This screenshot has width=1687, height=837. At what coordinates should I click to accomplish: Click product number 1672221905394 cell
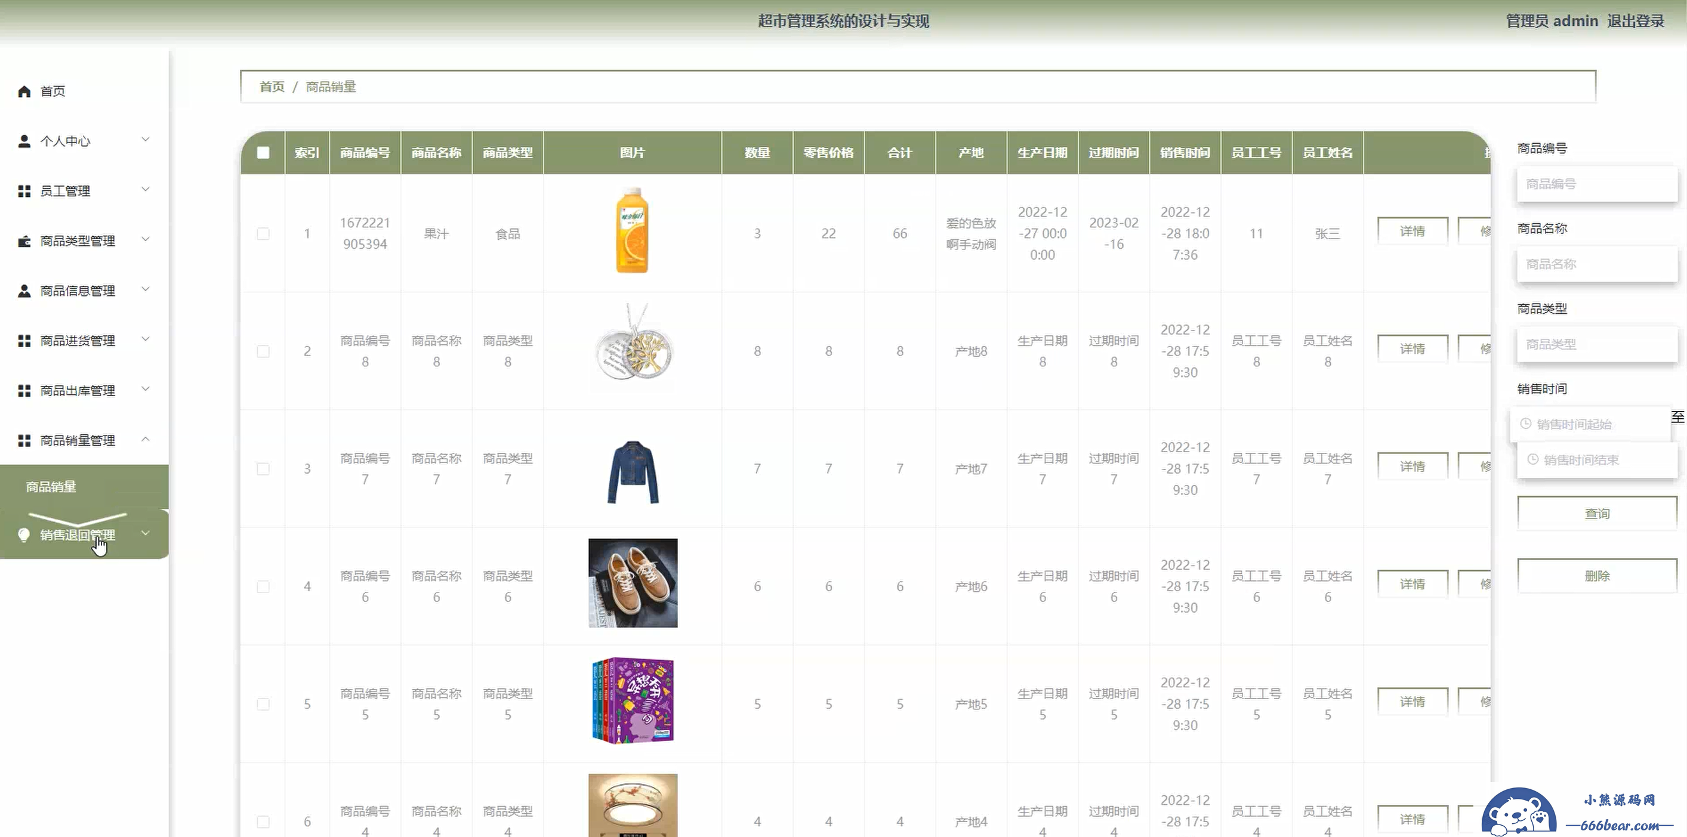click(365, 233)
